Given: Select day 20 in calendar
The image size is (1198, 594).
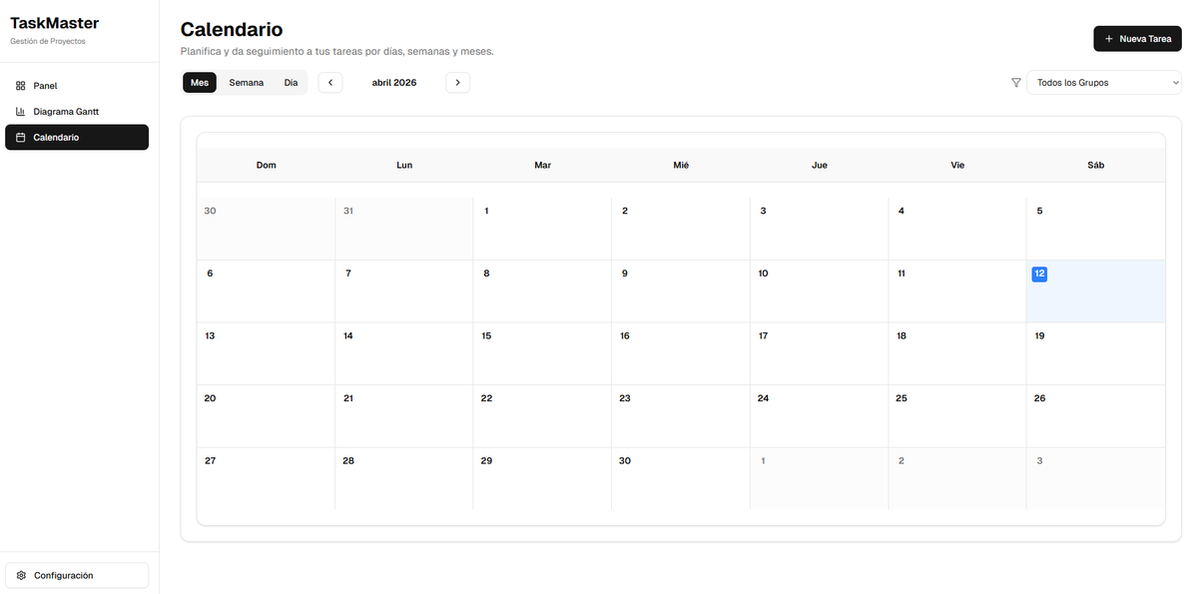Looking at the screenshot, I should pos(266,415).
